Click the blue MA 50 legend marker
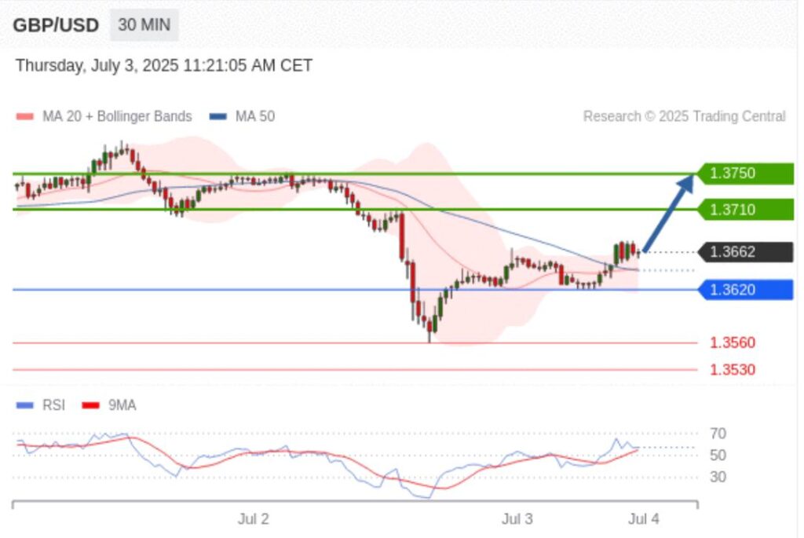The height and width of the screenshot is (538, 804). coord(217,117)
